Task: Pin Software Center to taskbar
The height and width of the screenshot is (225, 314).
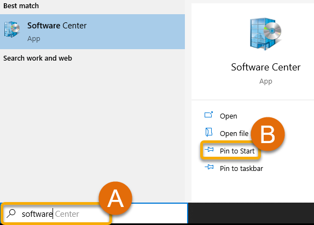Action: 241,168
